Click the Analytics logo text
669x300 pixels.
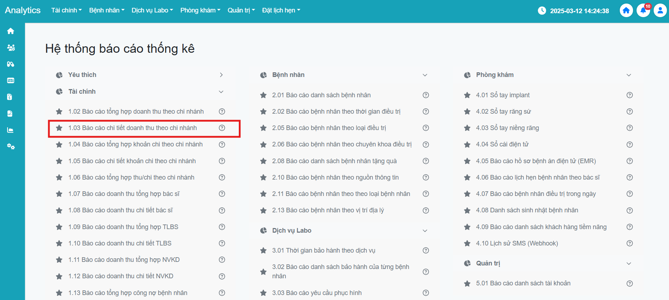[22, 10]
